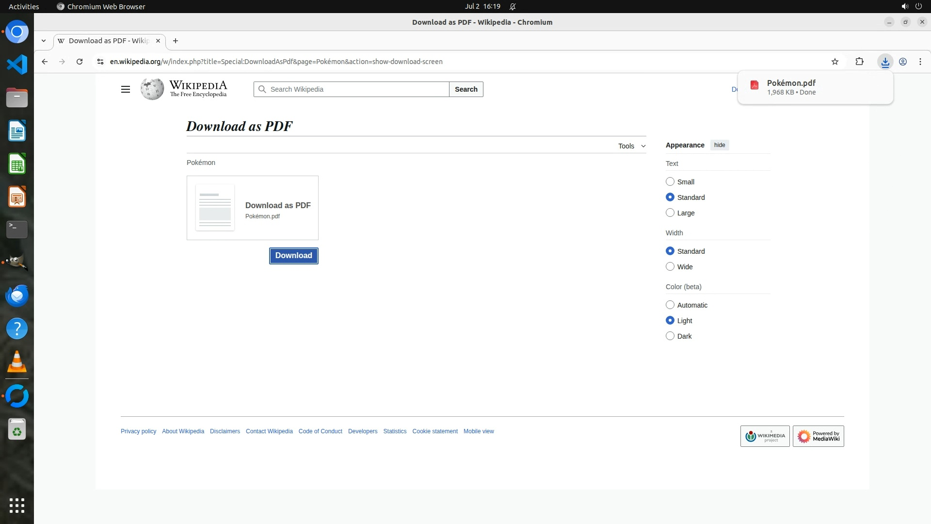Focus the Search Wikipedia input field
Viewport: 931px width, 524px height.
[x=356, y=89]
